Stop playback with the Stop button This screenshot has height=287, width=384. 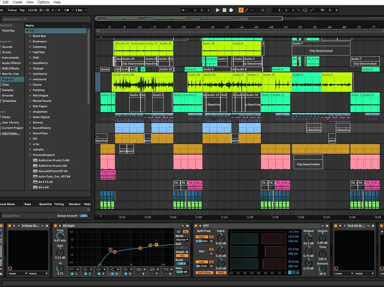[x=224, y=10]
